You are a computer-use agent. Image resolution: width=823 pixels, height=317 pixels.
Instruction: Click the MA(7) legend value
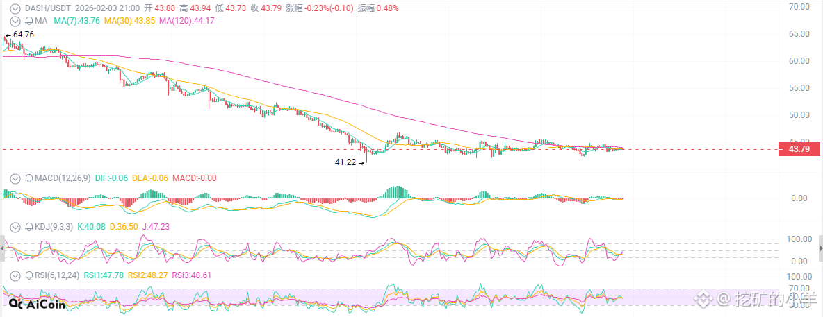(x=76, y=21)
